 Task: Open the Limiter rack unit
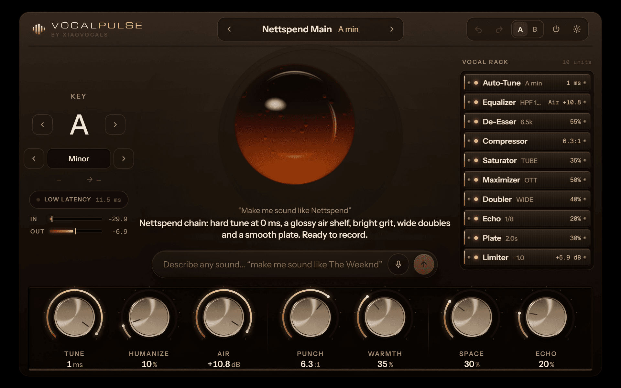tap(527, 257)
